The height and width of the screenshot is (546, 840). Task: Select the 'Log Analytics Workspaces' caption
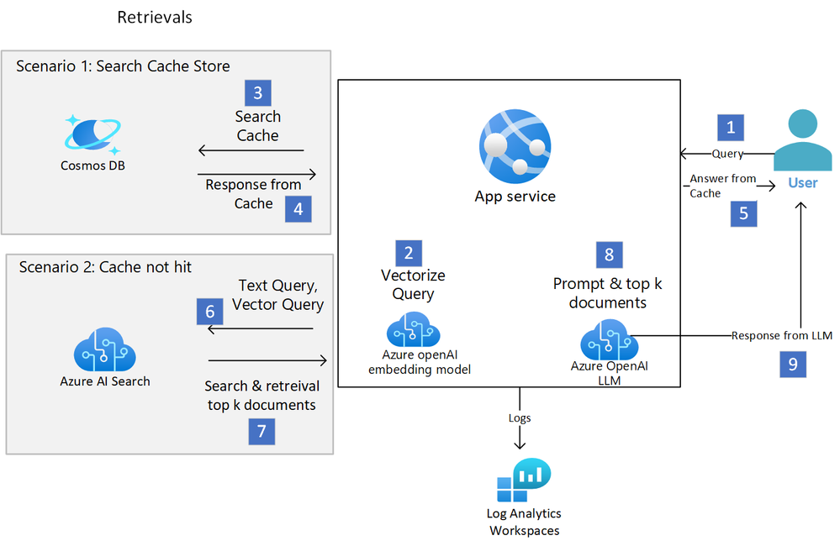coord(524,522)
